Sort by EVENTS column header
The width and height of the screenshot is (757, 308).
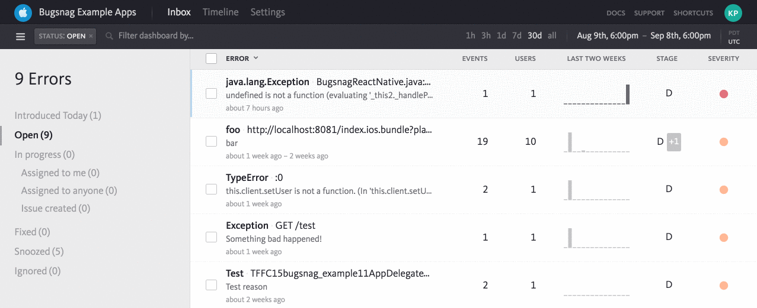point(475,59)
